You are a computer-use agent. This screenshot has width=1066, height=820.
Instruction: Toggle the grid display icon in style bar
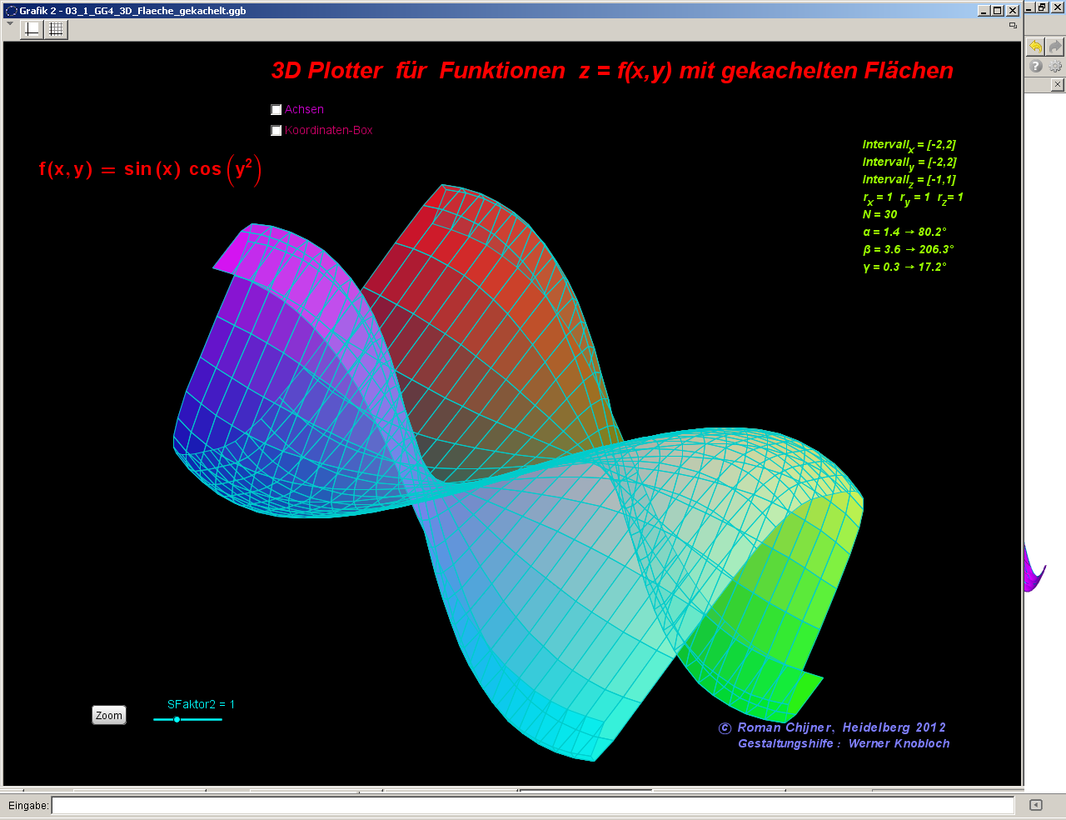[x=56, y=29]
